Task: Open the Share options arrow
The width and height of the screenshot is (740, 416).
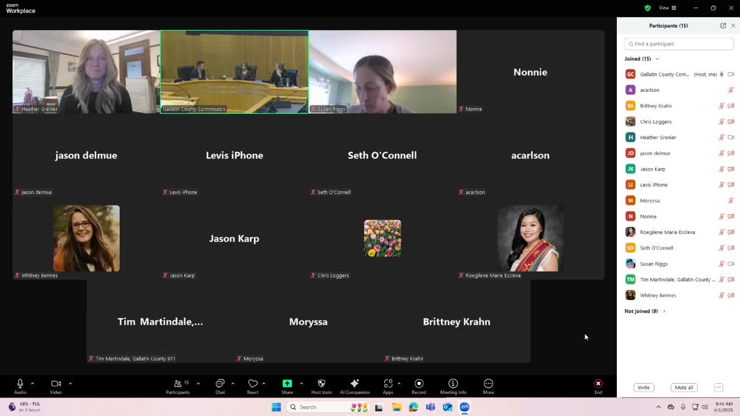Action: point(301,383)
